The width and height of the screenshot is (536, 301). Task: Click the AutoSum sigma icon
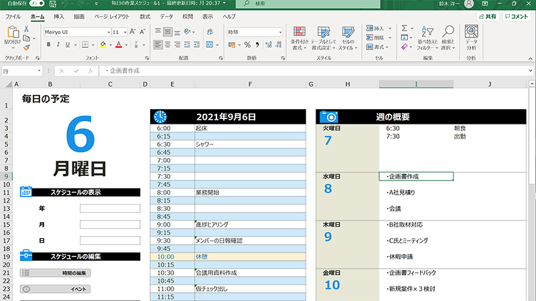click(x=404, y=28)
